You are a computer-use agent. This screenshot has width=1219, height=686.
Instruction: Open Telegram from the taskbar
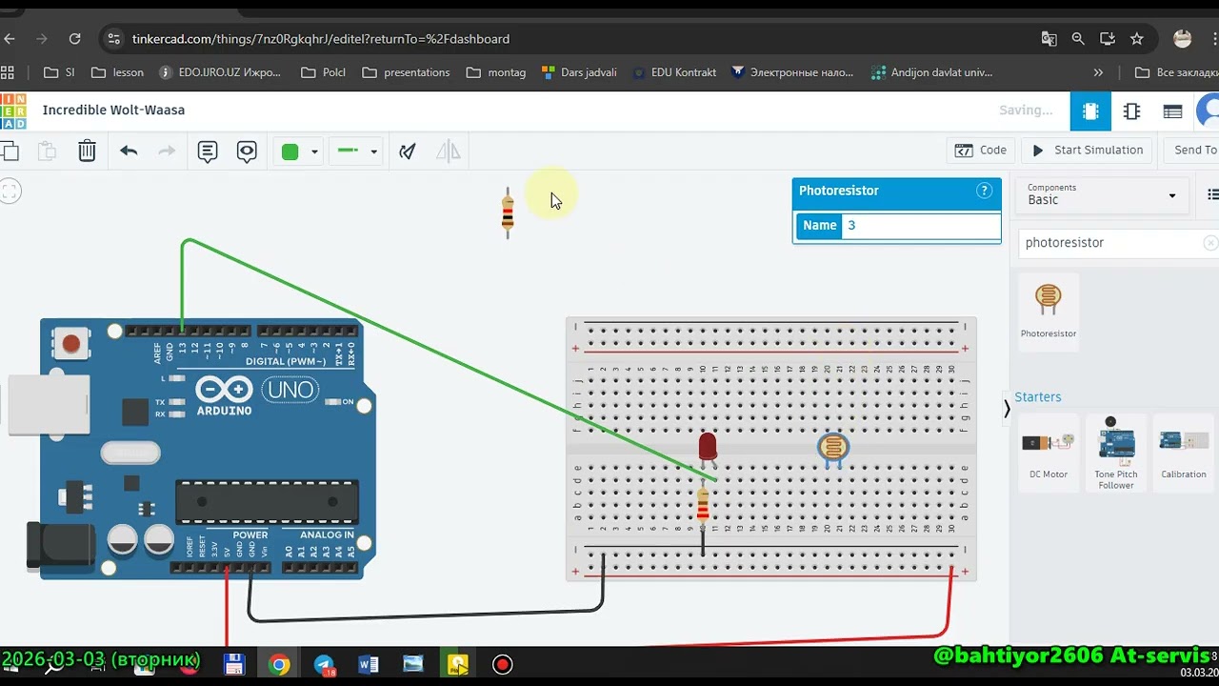point(325,665)
